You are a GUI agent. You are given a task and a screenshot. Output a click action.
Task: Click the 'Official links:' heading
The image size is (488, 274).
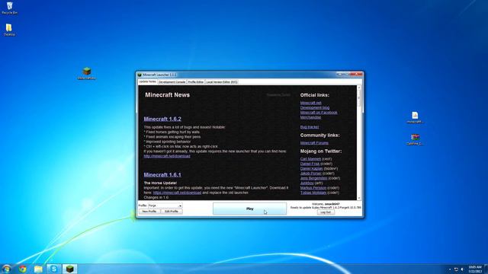pyautogui.click(x=315, y=95)
